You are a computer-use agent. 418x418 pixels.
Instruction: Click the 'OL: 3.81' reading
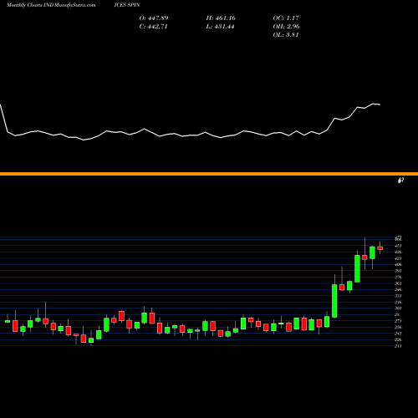pos(286,35)
